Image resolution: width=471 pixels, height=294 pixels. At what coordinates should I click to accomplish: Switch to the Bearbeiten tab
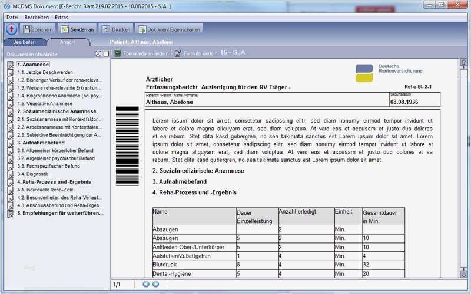24,42
